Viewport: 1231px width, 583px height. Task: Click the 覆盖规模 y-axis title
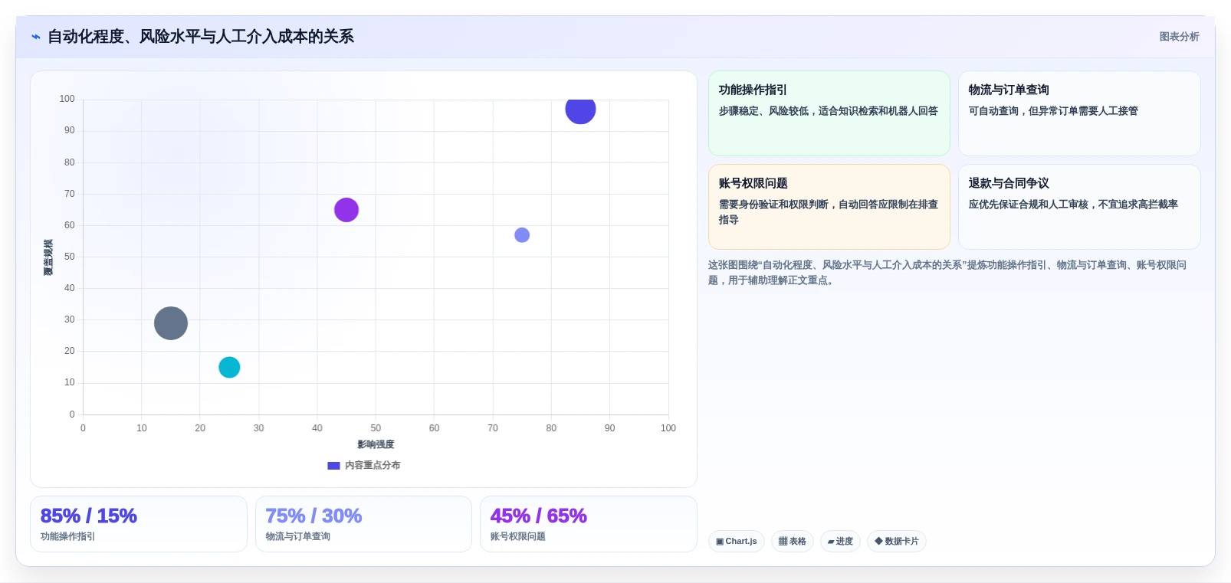[x=48, y=257]
